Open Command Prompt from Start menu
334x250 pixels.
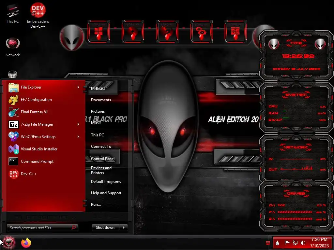click(x=44, y=161)
